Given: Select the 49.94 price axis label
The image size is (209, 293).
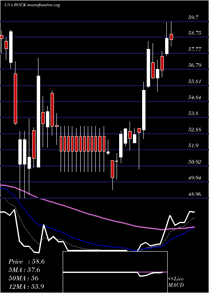Looking at the screenshot, I should 195,178.
